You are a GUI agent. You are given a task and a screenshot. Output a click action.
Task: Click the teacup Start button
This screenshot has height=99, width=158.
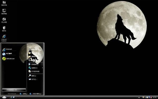[x=4, y=97]
